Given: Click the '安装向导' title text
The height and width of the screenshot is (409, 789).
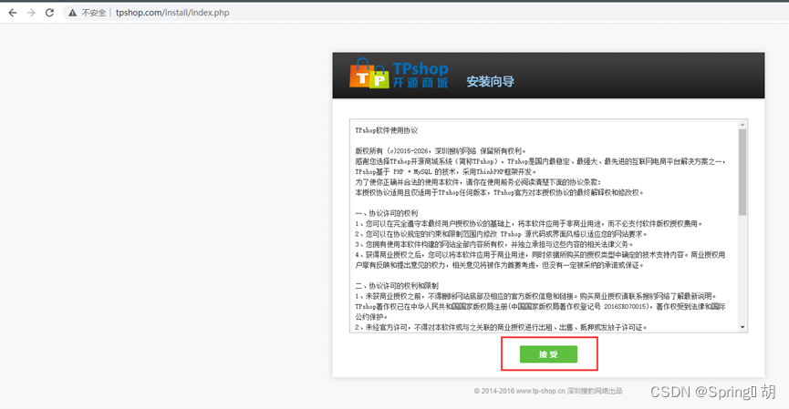Looking at the screenshot, I should (490, 81).
